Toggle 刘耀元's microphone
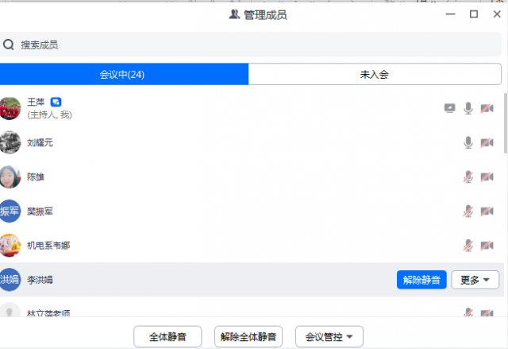This screenshot has width=508, height=349. [x=468, y=142]
